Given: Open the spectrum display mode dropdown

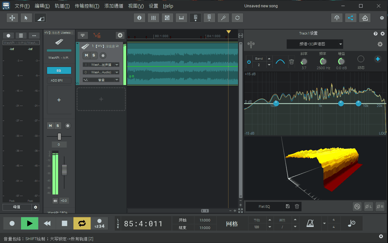Looking at the screenshot, I should (340, 44).
